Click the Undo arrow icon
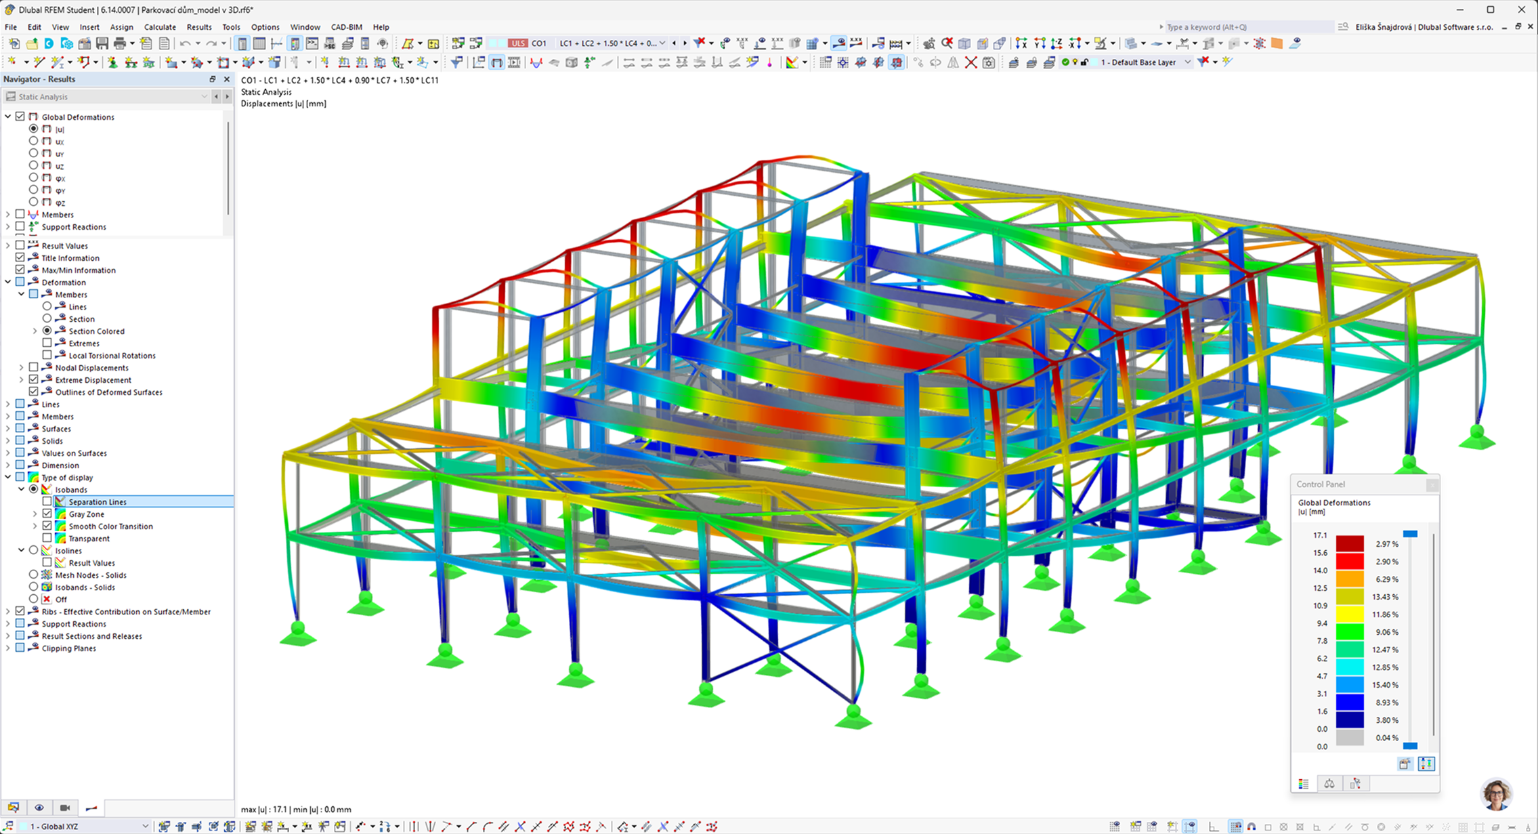The width and height of the screenshot is (1538, 834). click(185, 43)
